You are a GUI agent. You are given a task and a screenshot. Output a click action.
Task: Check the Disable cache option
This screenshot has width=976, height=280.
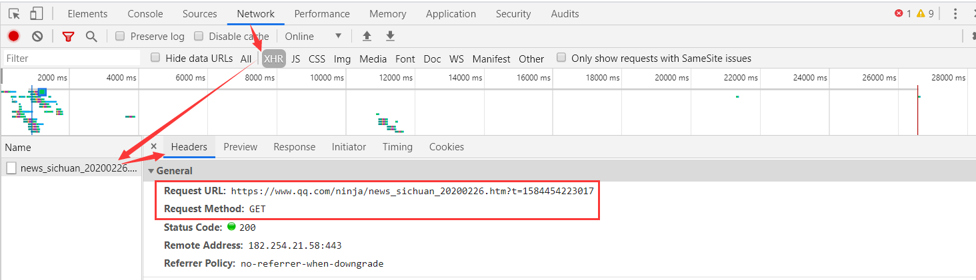pyautogui.click(x=199, y=37)
